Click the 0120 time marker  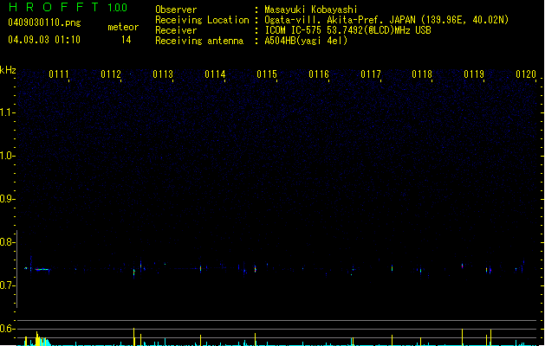tap(526, 74)
